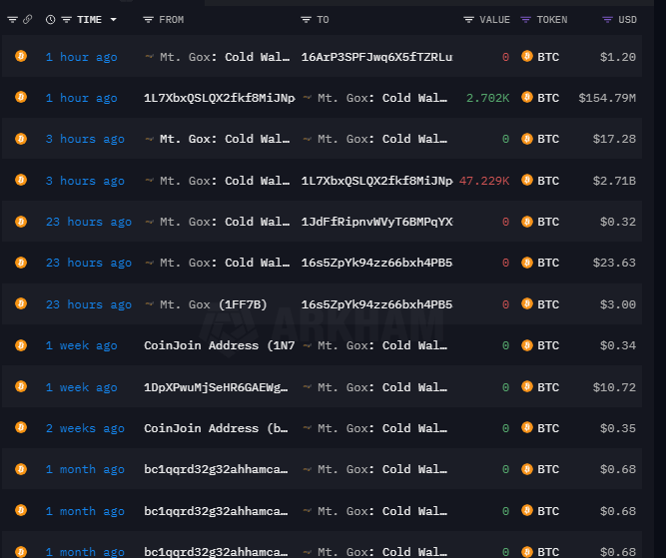This screenshot has height=559, width=668.
Task: Open recipient 1L7XbxQSLQX2fkf8MiJNp in $2.71B row
Action: (x=376, y=181)
